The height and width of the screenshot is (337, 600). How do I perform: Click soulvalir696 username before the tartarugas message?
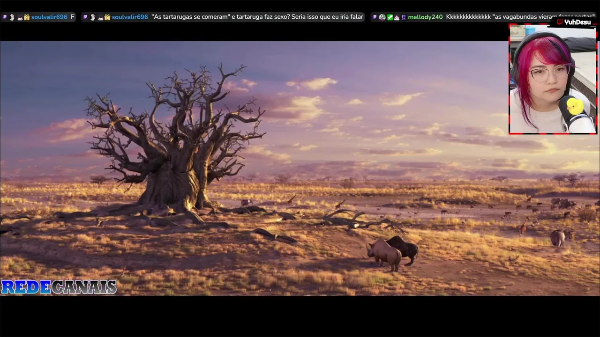[x=130, y=17]
